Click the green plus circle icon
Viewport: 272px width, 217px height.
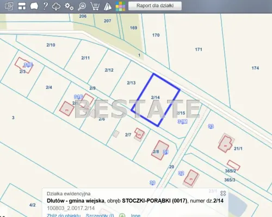point(122,215)
